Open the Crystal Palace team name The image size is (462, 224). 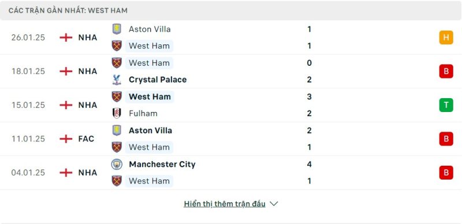click(158, 80)
